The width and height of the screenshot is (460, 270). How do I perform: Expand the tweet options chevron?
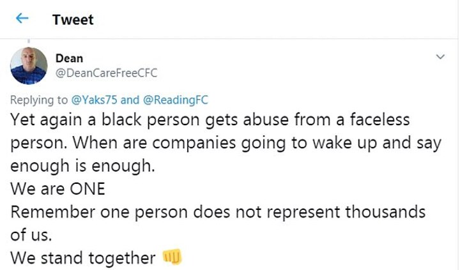(x=440, y=58)
